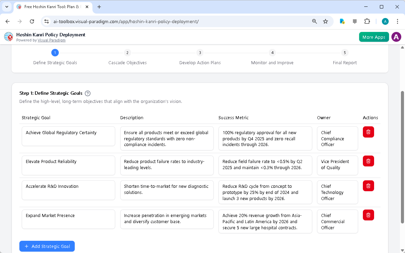Open browser Extensions via the puzzle icon
This screenshot has width=405, height=253.
point(367,21)
